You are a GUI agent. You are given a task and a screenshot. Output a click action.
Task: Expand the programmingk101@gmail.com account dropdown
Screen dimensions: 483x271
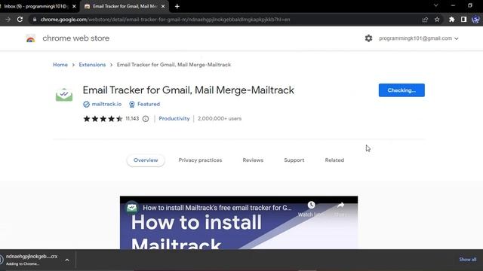click(x=456, y=38)
